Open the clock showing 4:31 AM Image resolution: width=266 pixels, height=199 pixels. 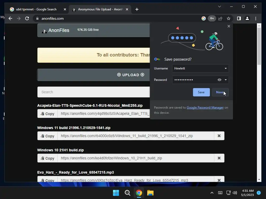[247, 193]
